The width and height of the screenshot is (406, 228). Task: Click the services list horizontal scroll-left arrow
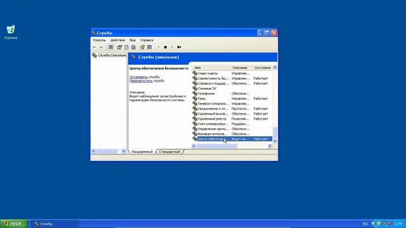(x=194, y=146)
